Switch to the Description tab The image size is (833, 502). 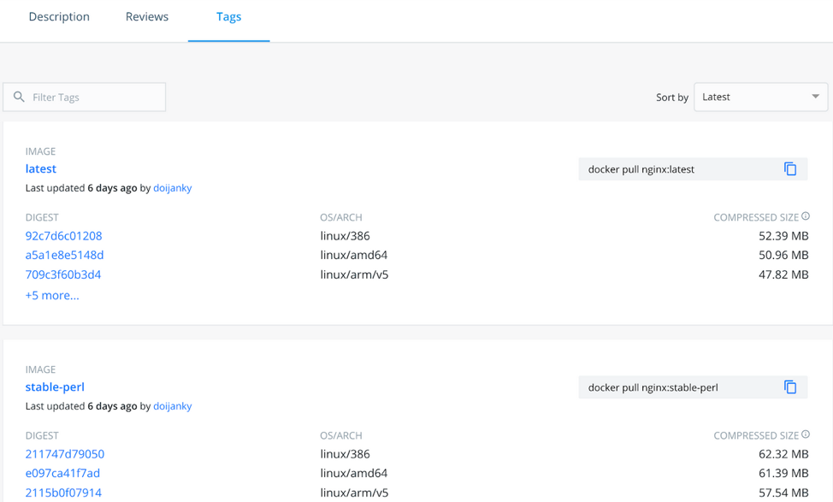pyautogui.click(x=59, y=17)
